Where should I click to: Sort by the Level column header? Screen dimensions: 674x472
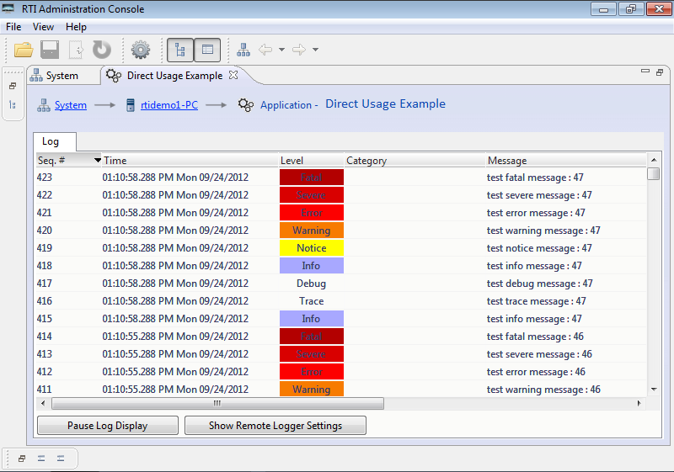[311, 160]
